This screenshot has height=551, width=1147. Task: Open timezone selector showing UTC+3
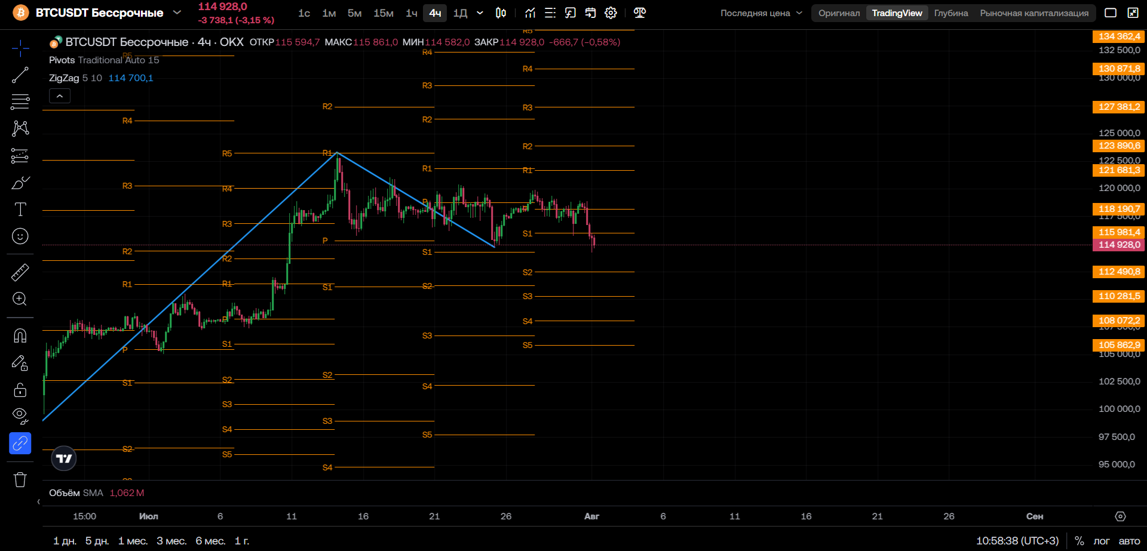coord(1017,541)
